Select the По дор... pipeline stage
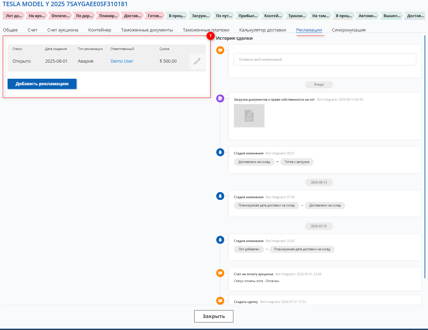The height and width of the screenshot is (330, 428). [x=84, y=16]
